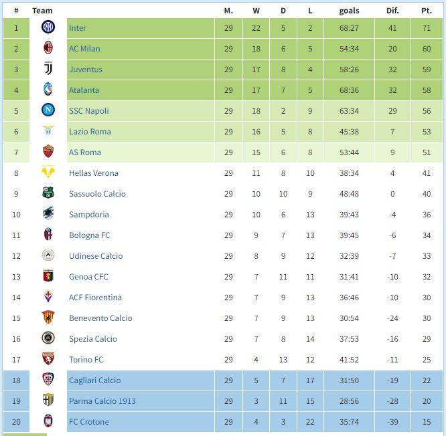
Task: Click the Atalanta club badge
Action: pyautogui.click(x=48, y=90)
